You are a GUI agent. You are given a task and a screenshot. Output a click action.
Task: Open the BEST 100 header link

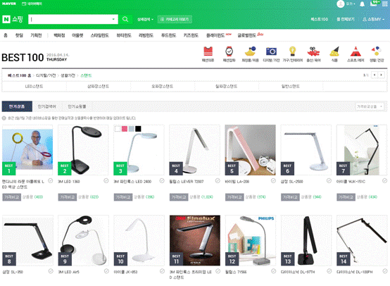tap(320, 19)
